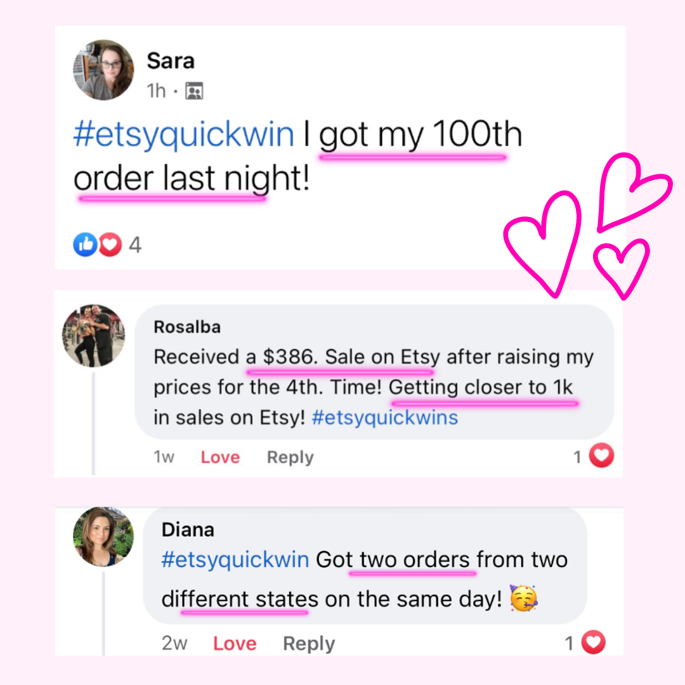685x685 pixels.
Task: Click Sara's profile picture
Action: pyautogui.click(x=103, y=70)
